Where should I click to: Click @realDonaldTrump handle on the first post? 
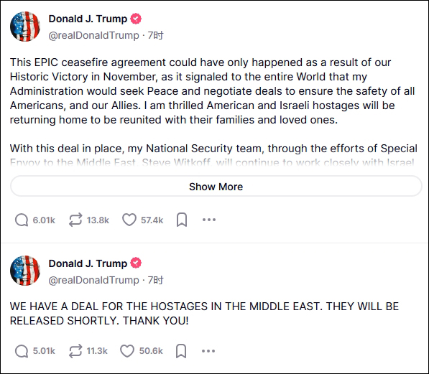(94, 36)
